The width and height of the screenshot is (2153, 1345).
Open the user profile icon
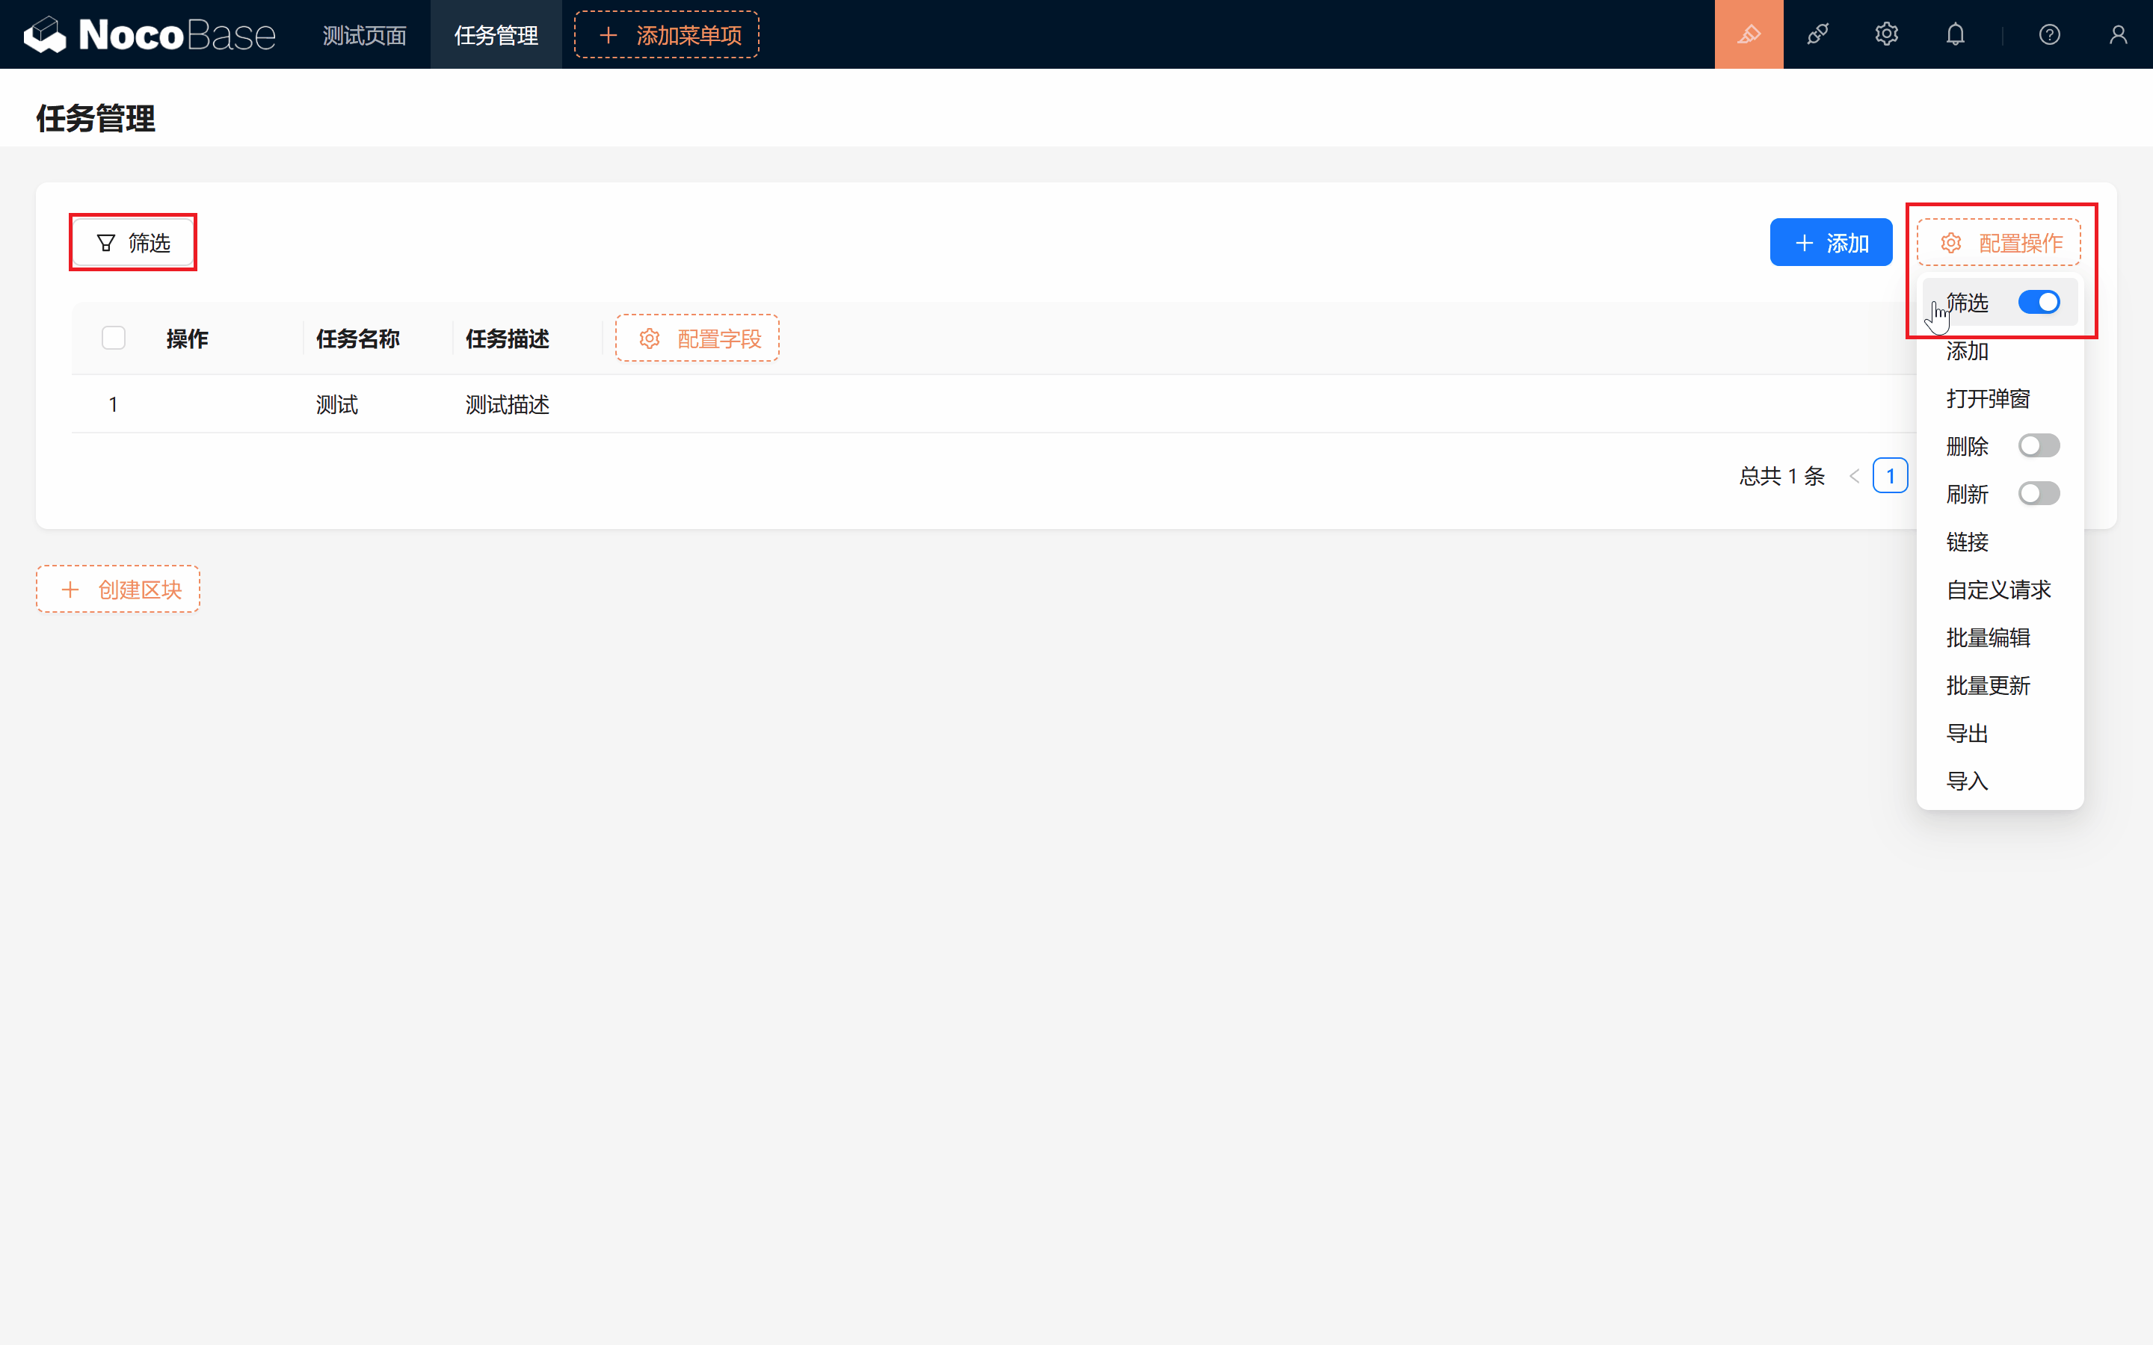tap(2117, 34)
